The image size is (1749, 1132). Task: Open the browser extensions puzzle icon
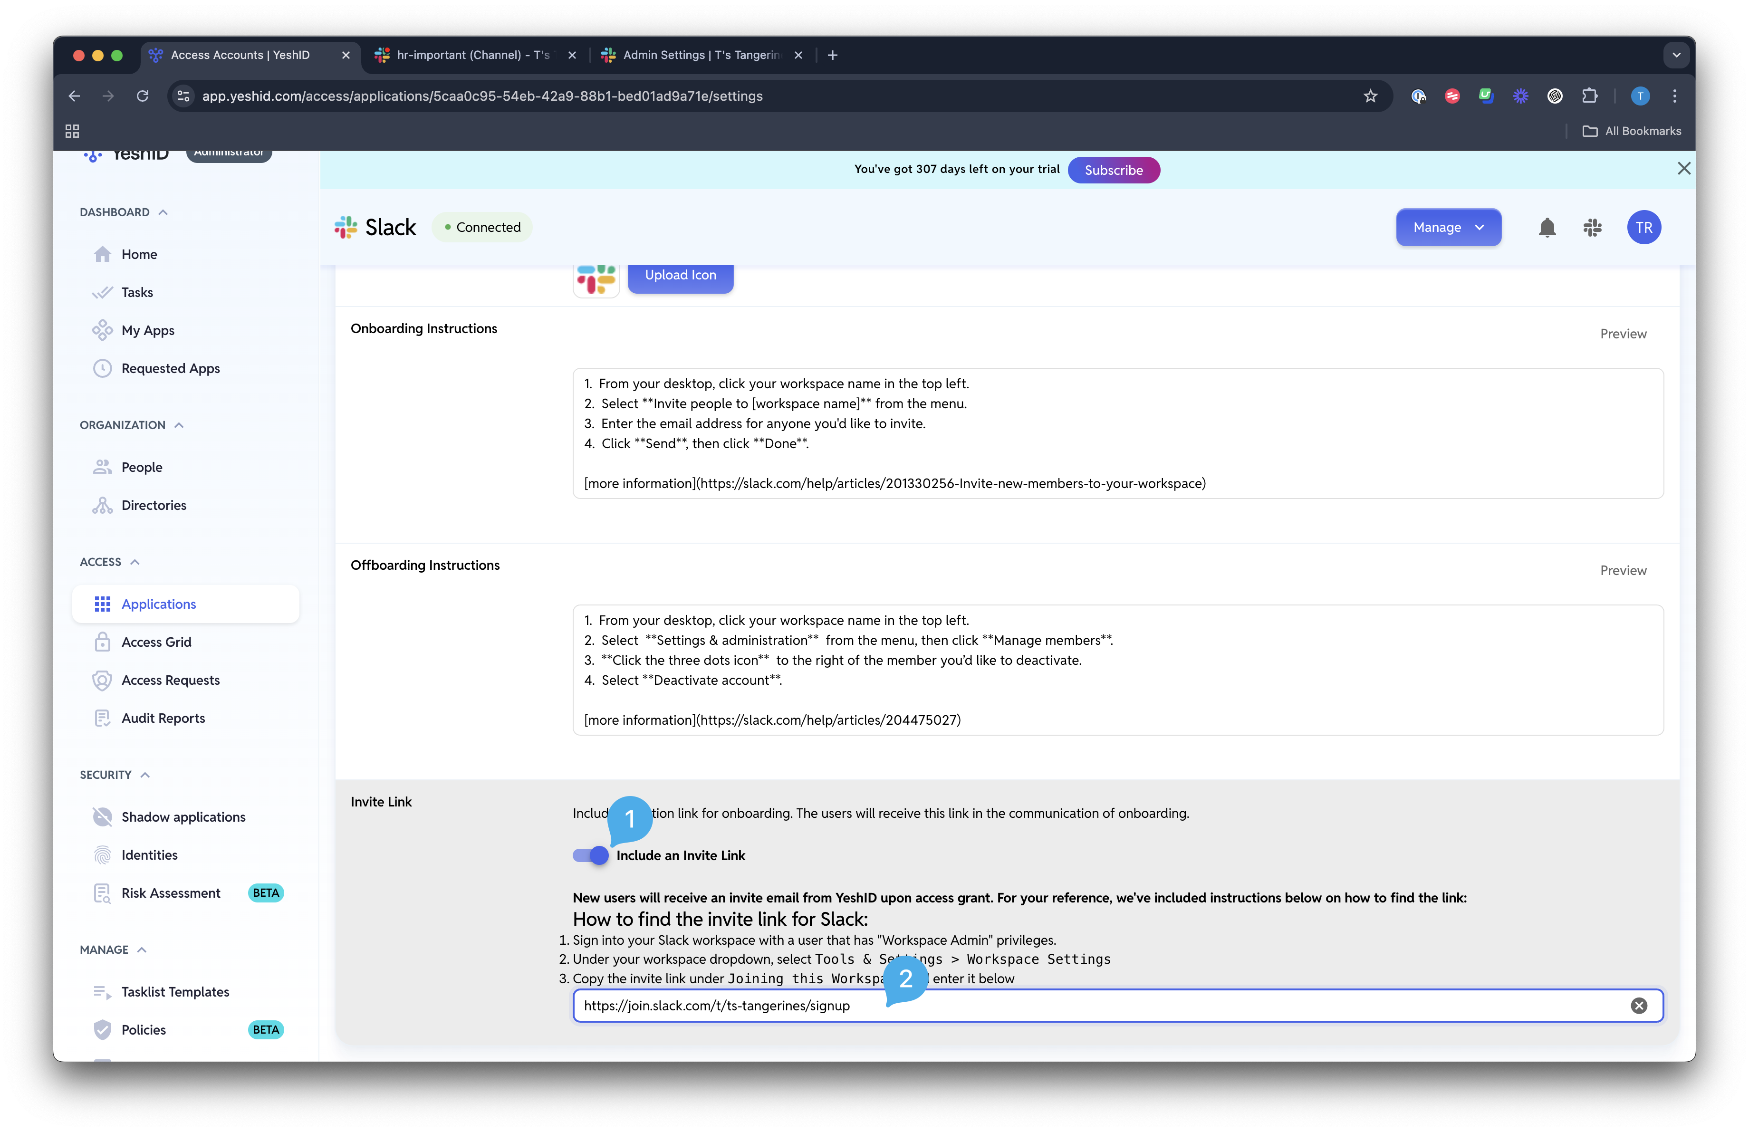1589,96
